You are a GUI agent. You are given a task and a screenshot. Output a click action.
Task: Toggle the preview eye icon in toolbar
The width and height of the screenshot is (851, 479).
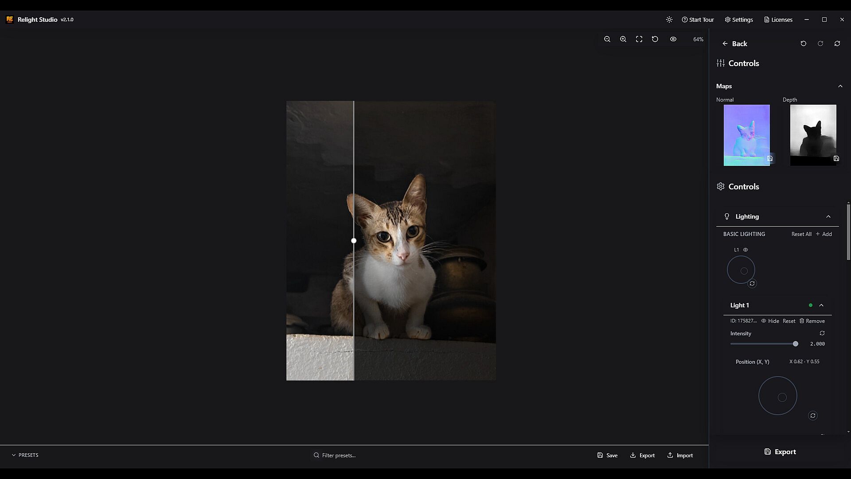pos(673,39)
